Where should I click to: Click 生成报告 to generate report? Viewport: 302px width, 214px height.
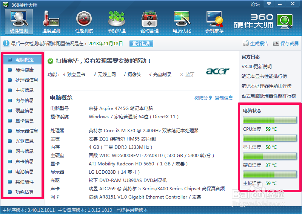click(x=256, y=43)
